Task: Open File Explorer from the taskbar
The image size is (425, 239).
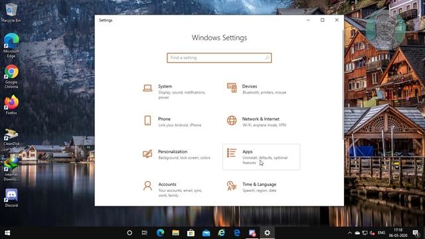Action: pyautogui.click(x=175, y=233)
